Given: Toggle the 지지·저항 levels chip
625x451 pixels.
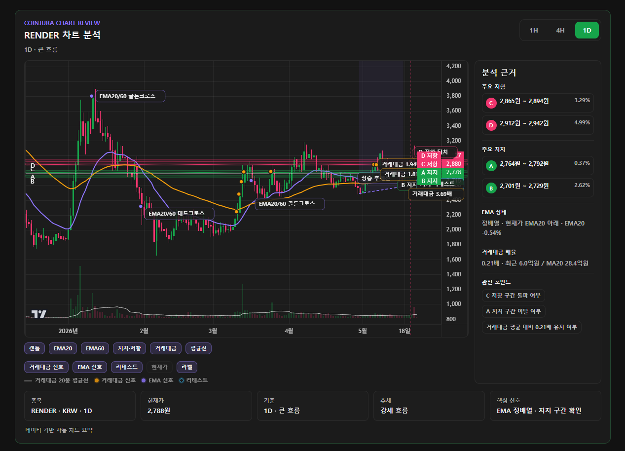Looking at the screenshot, I should 130,348.
